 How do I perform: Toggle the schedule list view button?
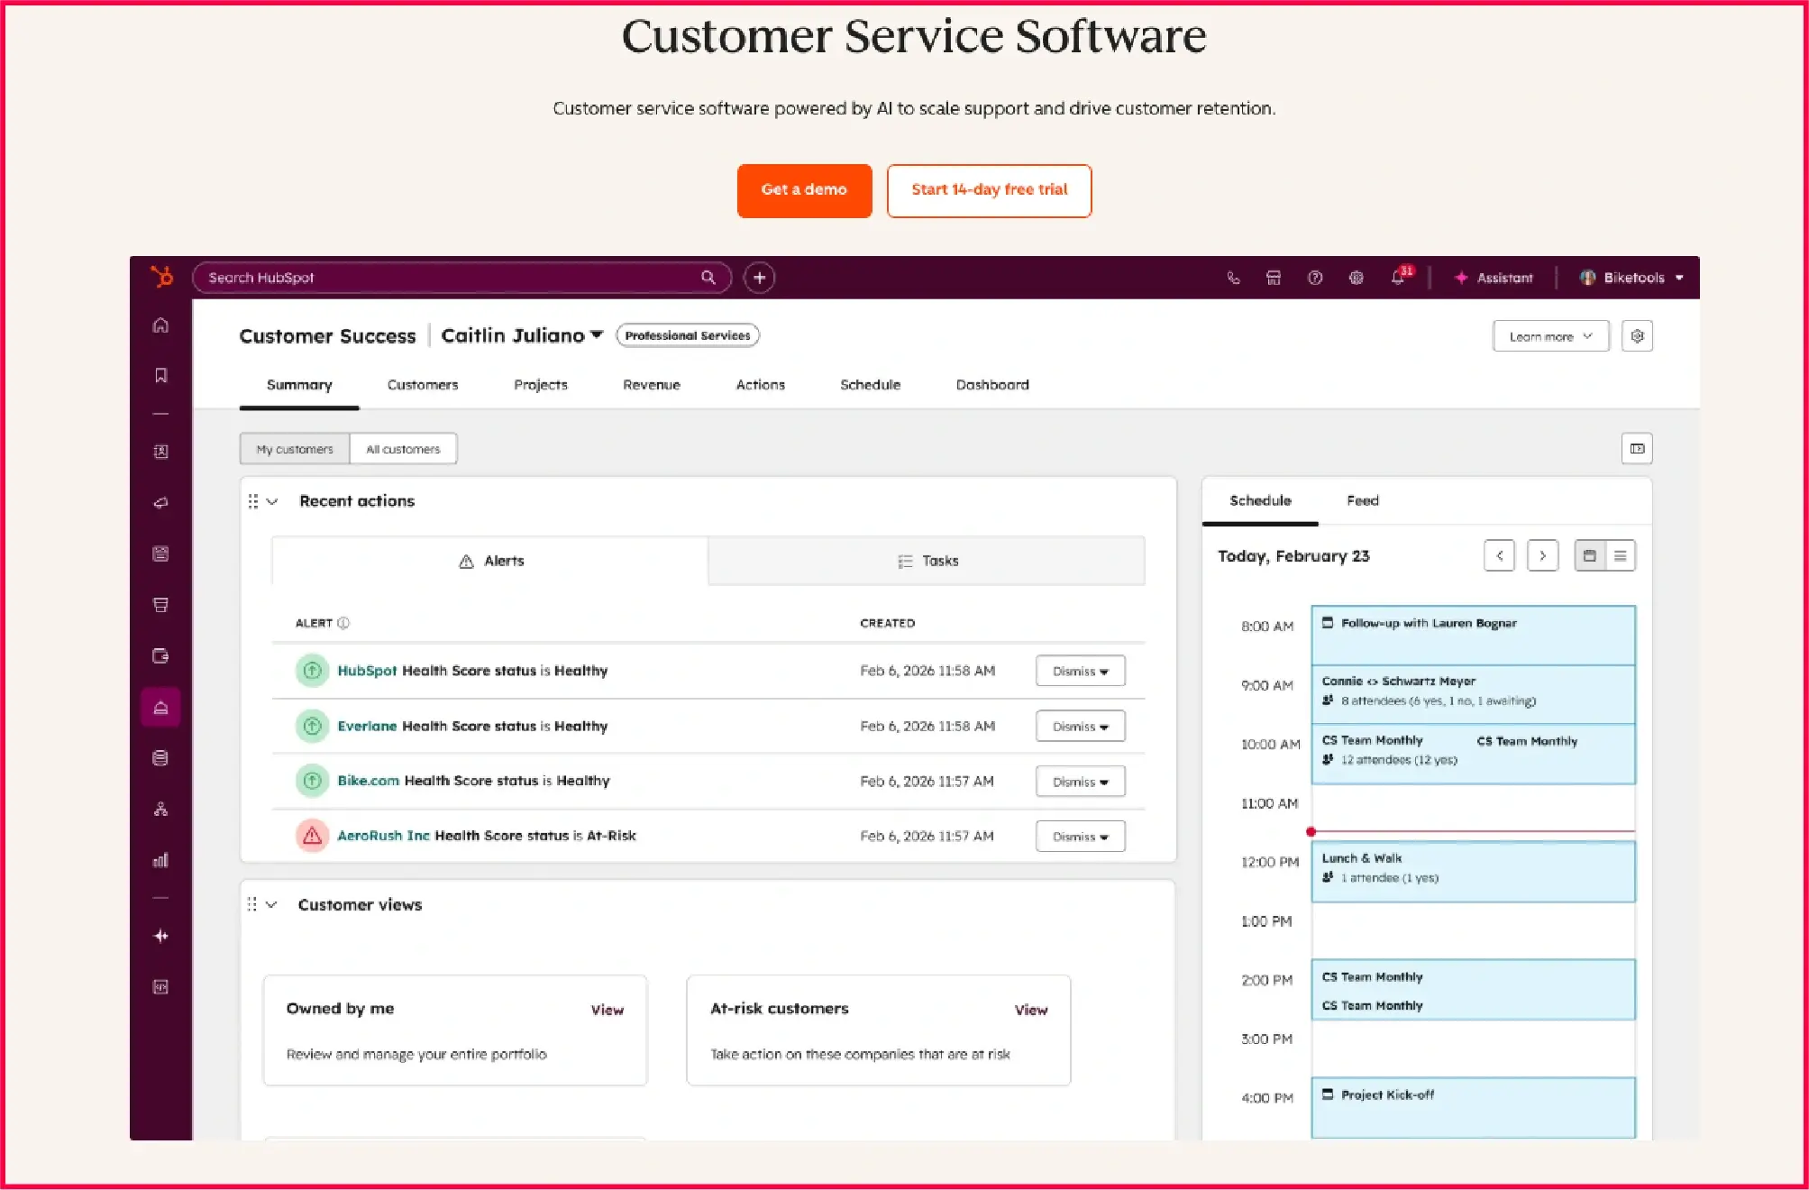tap(1620, 555)
